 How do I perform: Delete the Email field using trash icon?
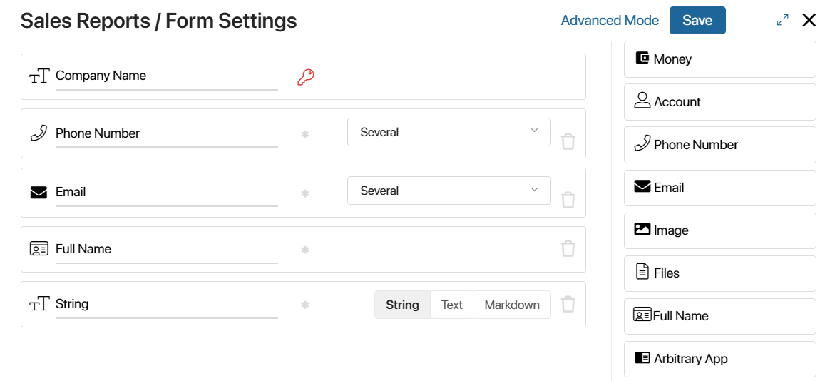568,200
